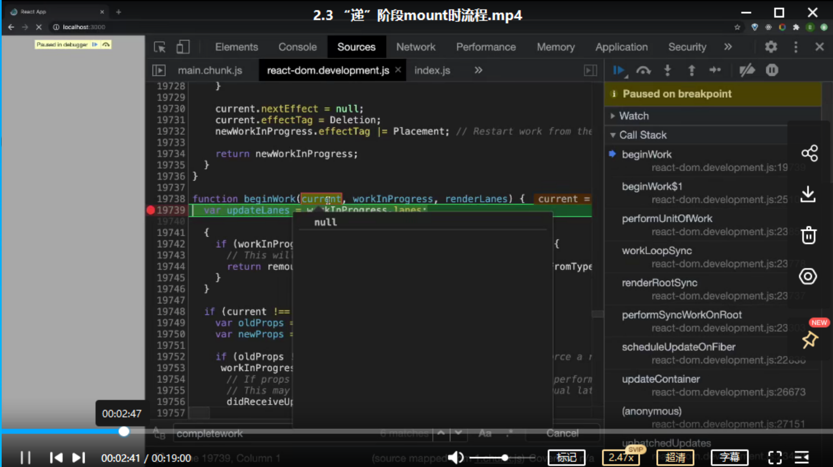Show the file navigator pane
The height and width of the screenshot is (467, 833).
tap(159, 70)
